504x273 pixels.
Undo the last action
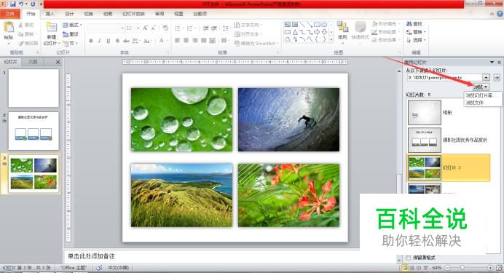click(x=22, y=4)
